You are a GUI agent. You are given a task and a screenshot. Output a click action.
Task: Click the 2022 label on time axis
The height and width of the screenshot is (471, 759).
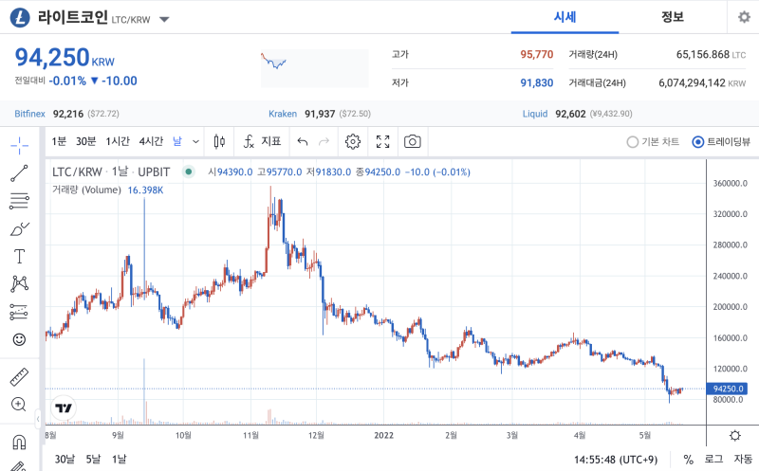[x=384, y=436]
